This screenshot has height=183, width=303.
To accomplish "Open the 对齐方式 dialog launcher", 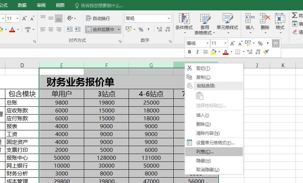I will [120, 41].
